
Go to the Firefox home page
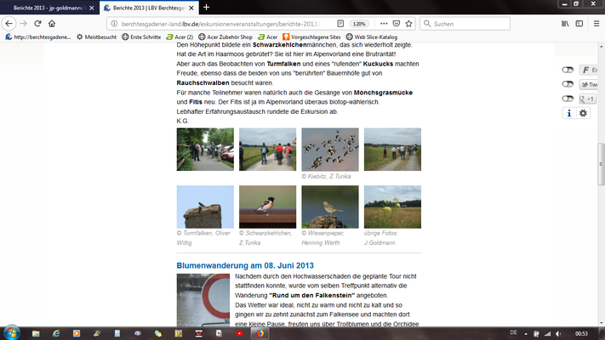point(52,24)
